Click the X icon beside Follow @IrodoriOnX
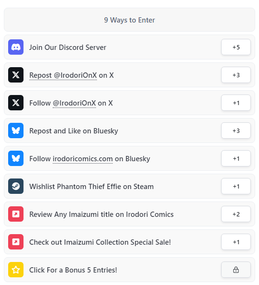259x285 pixels. [x=16, y=103]
